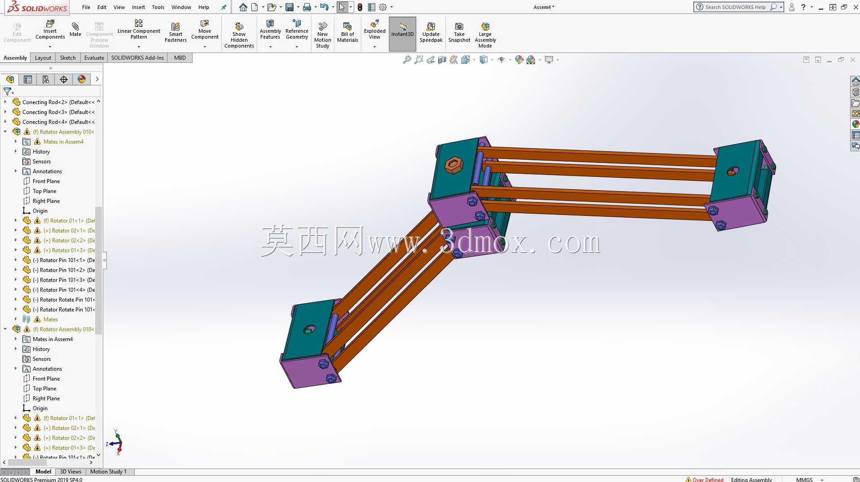This screenshot has width=860, height=482.
Task: Open the Insert menu
Action: [x=138, y=7]
